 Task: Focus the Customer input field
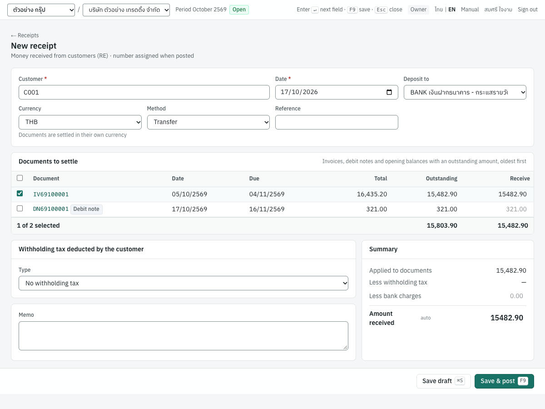point(144,92)
